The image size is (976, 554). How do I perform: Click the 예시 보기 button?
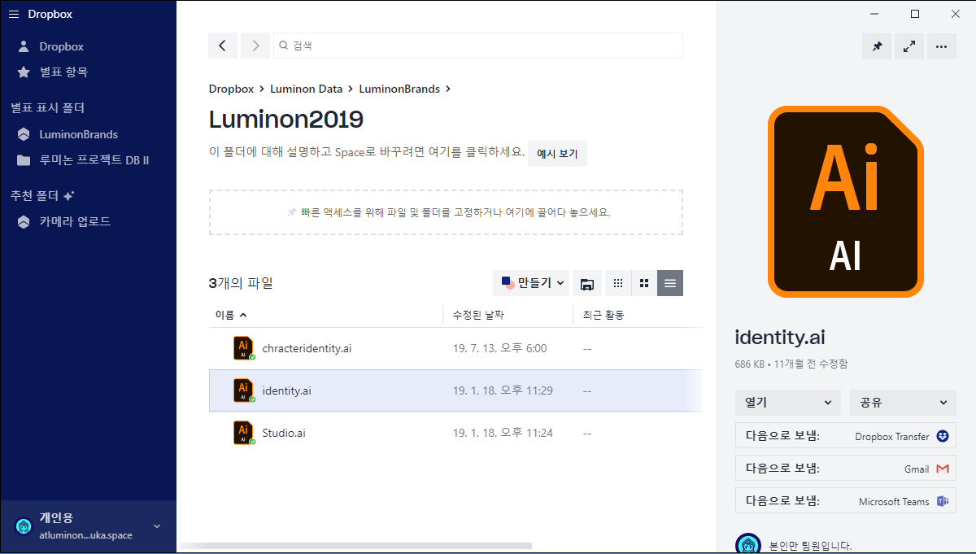pos(557,153)
